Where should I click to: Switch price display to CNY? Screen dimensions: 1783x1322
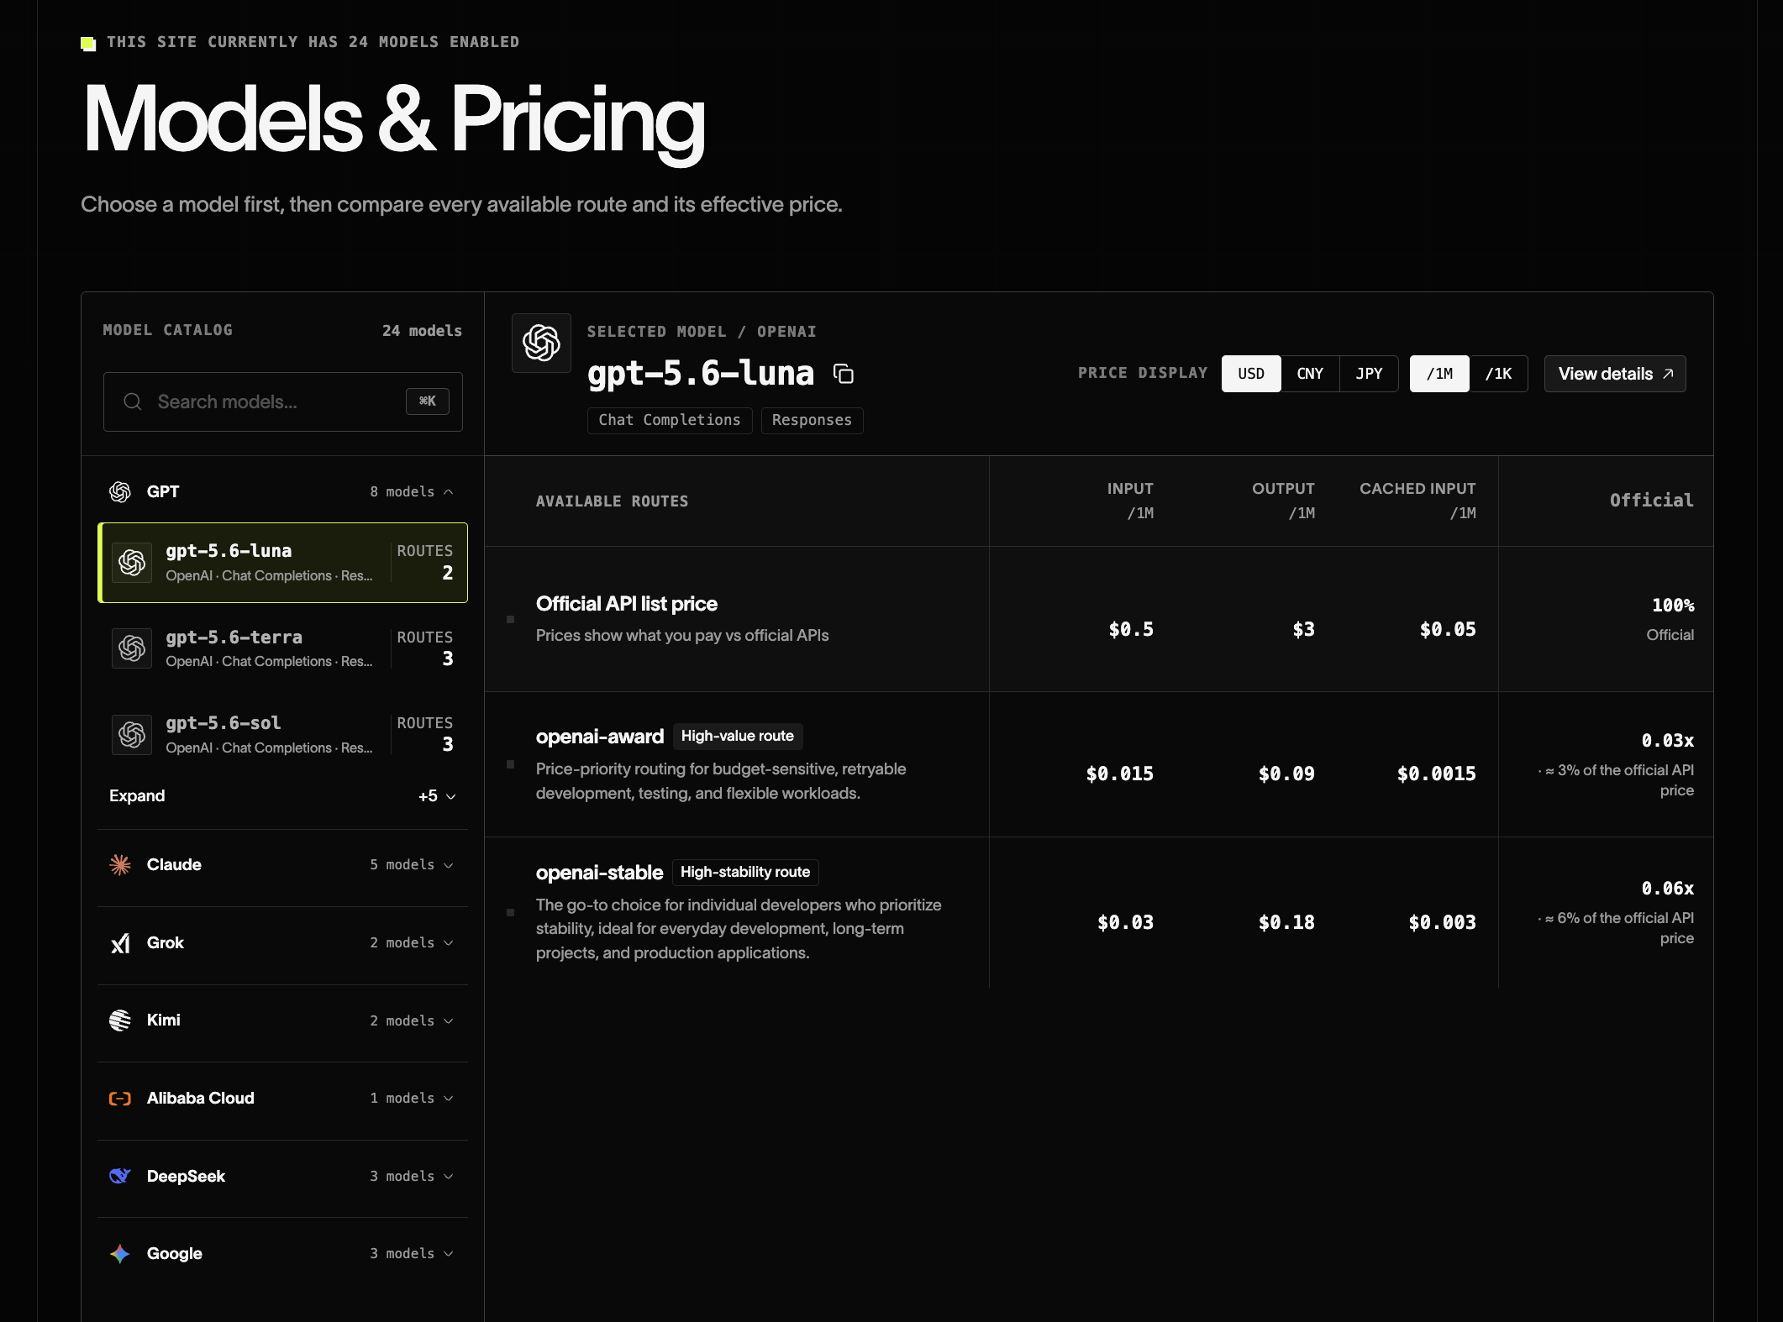point(1310,374)
